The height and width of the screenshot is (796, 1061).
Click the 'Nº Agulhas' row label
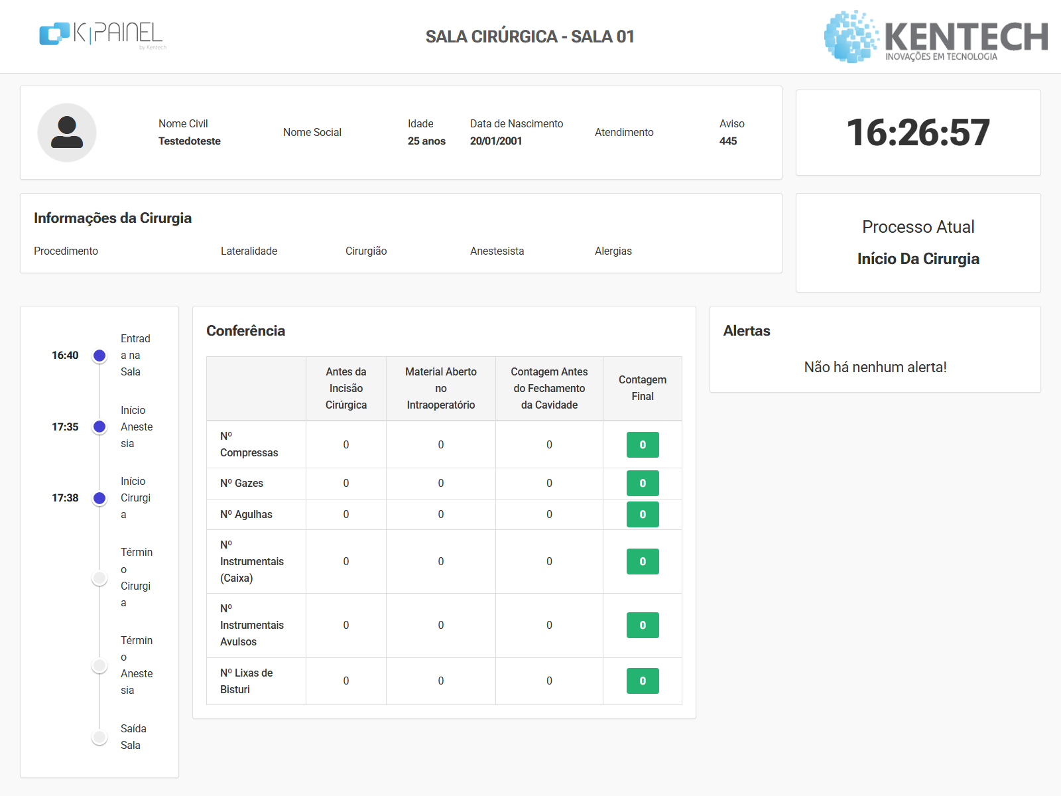[246, 514]
